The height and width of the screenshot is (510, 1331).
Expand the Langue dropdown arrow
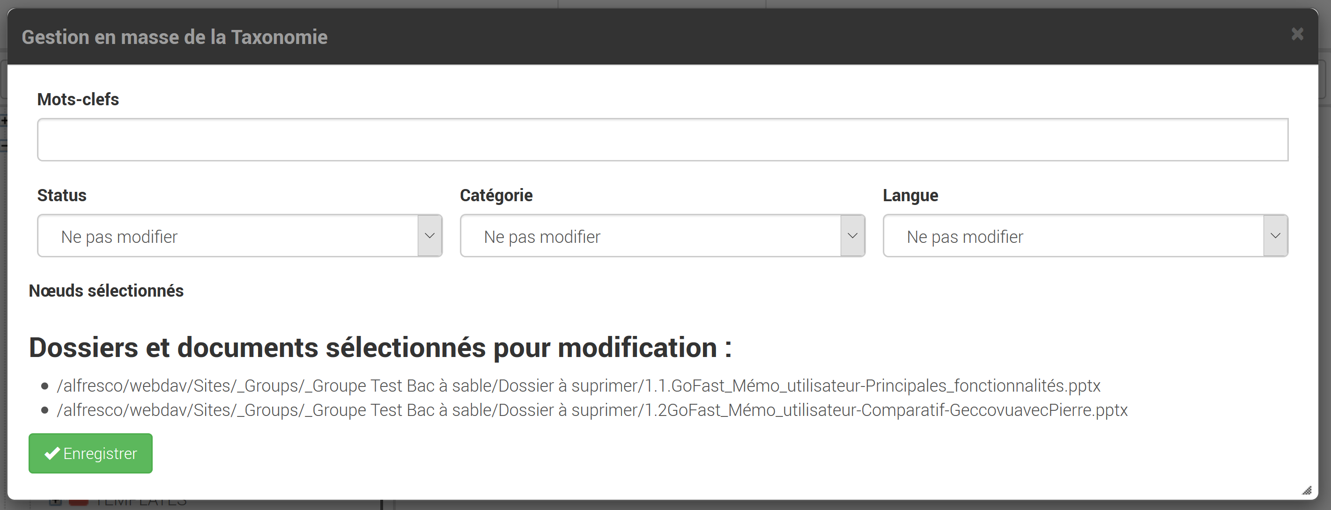[x=1275, y=236]
